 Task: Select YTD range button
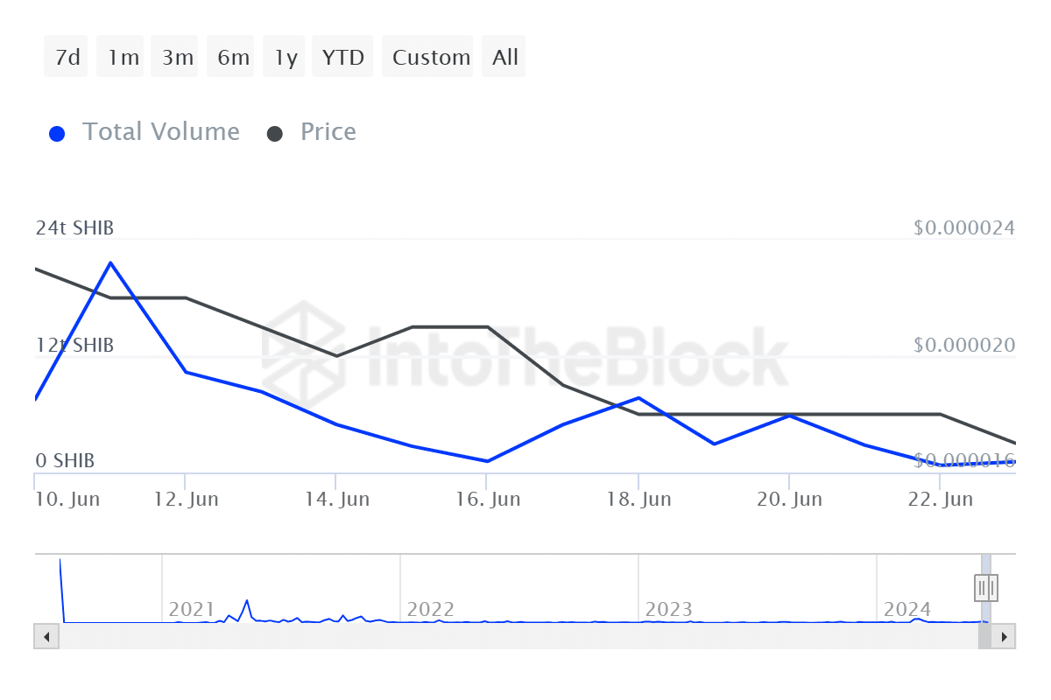[342, 57]
